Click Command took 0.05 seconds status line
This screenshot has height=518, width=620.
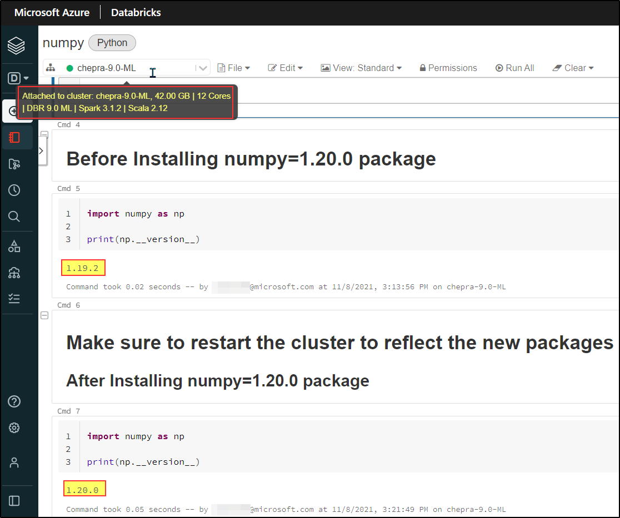click(286, 509)
